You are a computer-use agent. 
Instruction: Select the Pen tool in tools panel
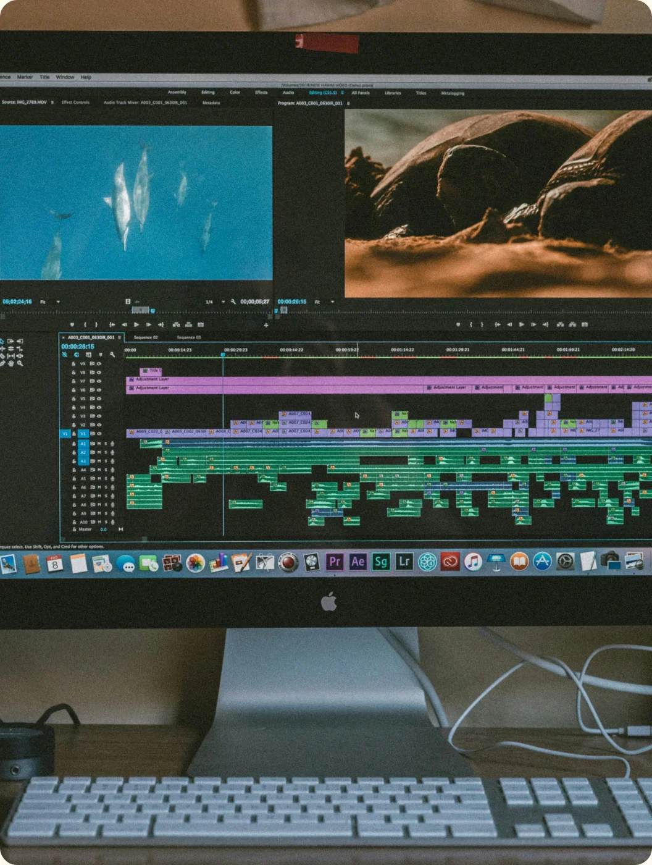[2, 363]
